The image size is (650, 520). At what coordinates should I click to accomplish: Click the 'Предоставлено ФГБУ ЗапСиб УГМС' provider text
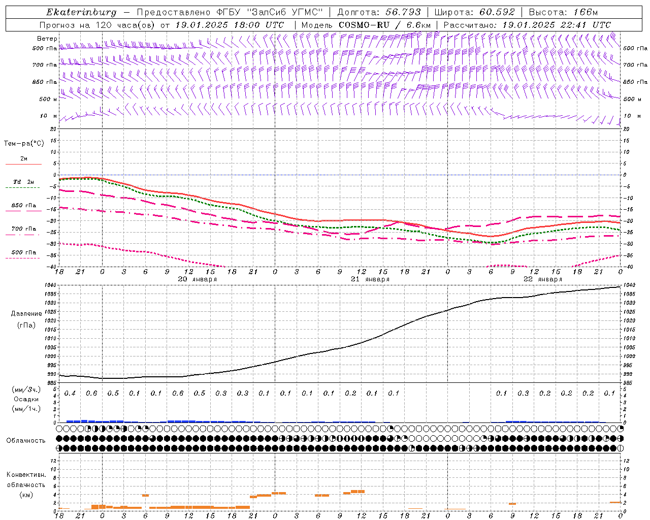tap(230, 12)
